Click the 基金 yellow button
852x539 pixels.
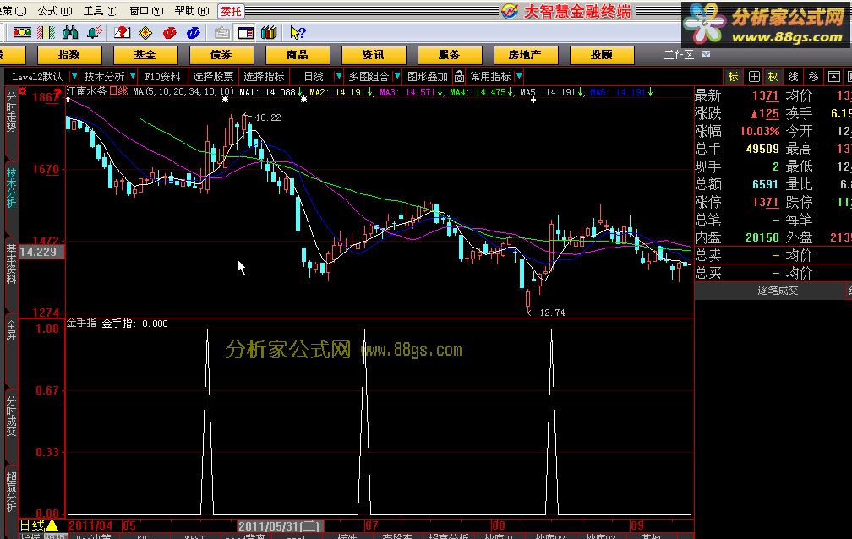(x=145, y=55)
